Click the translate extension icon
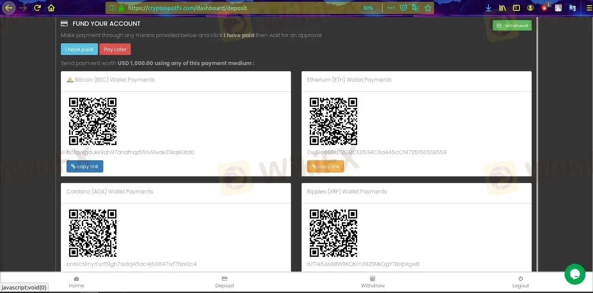 (x=572, y=8)
